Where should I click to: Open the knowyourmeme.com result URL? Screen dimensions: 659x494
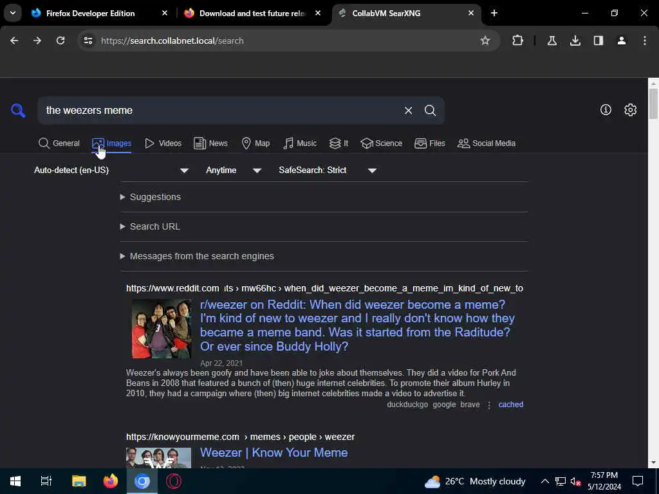(241, 437)
